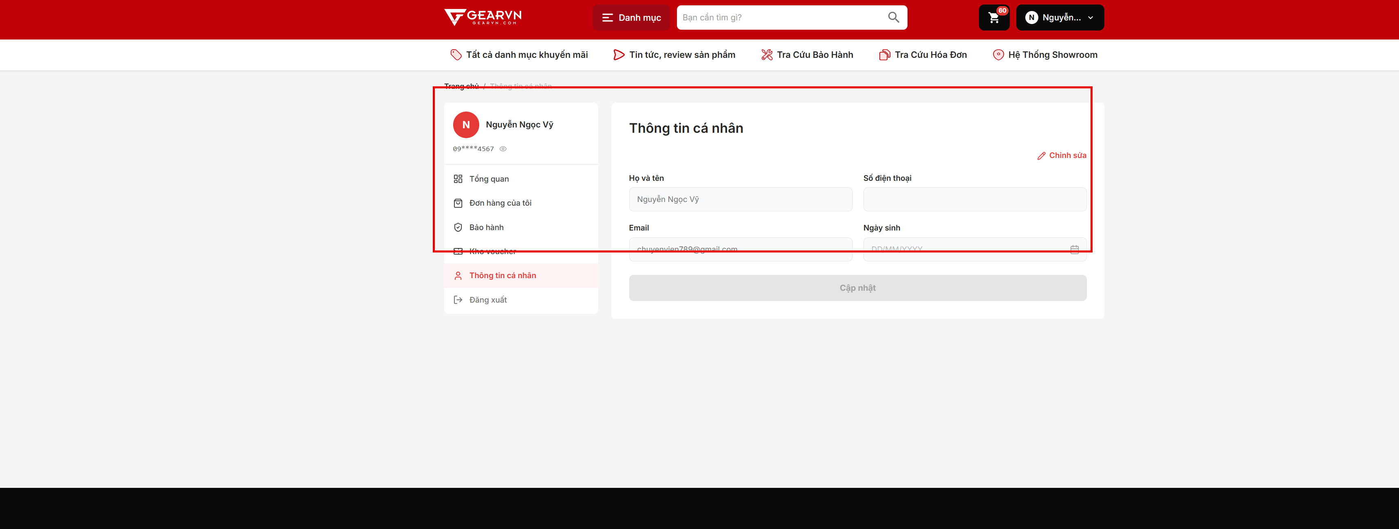1399x529 pixels.
Task: Click the Số điện thoại input field
Action: tap(975, 199)
